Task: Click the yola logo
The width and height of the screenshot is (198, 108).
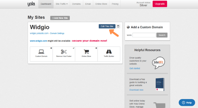Action: 31,4
